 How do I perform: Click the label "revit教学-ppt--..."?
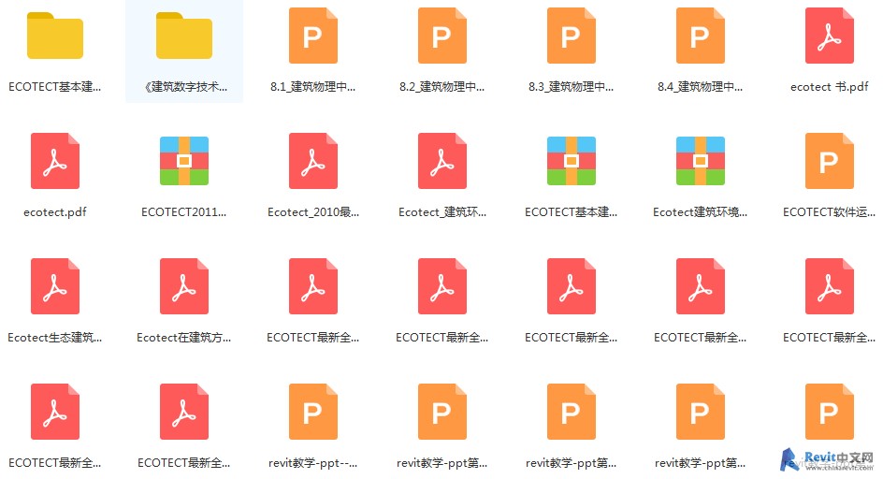(313, 463)
